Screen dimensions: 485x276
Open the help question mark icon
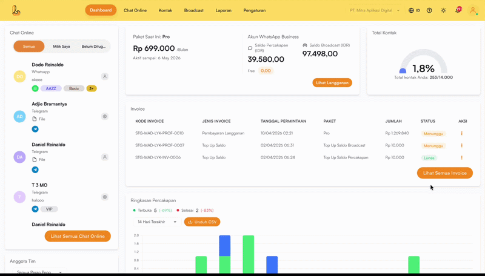pyautogui.click(x=429, y=10)
